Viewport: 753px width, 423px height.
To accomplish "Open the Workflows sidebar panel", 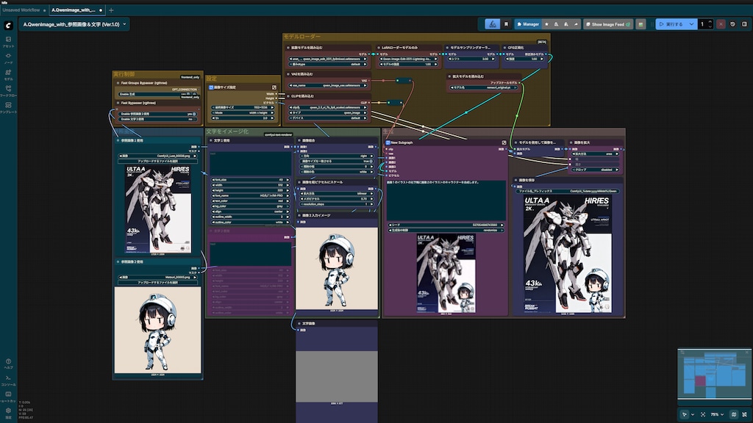I will 8,90.
